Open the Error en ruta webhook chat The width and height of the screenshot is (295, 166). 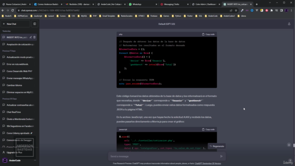18,64
